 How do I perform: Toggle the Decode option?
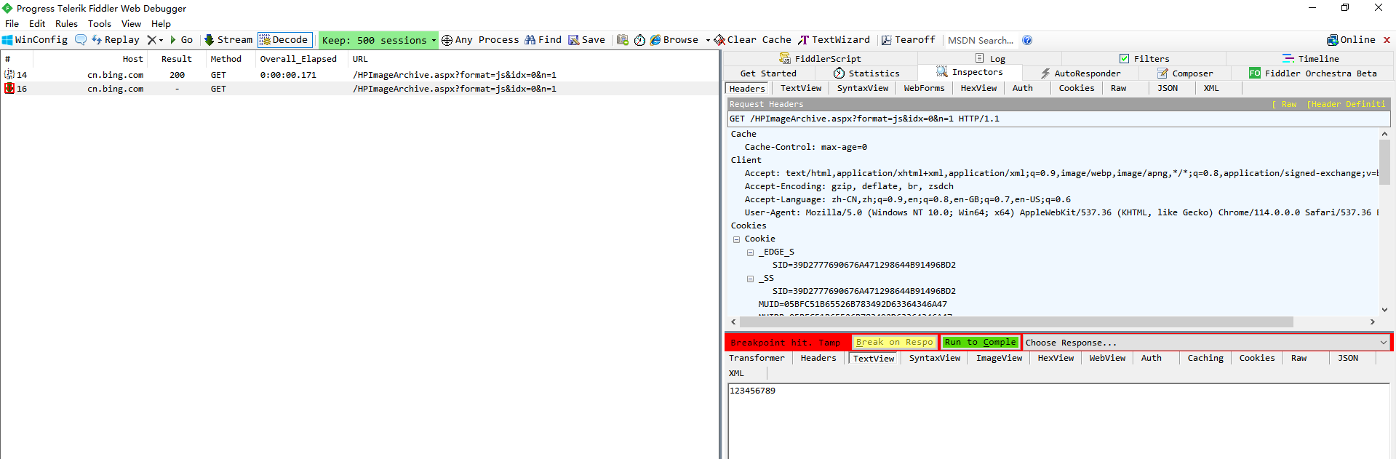(x=284, y=40)
